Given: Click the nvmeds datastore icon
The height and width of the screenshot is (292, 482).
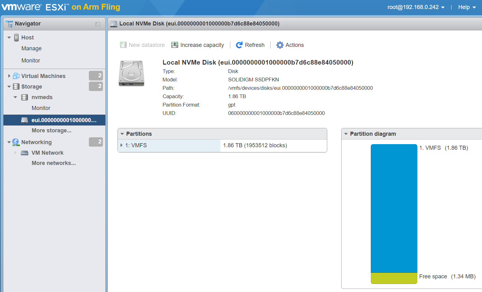Looking at the screenshot, I should click(x=25, y=97).
